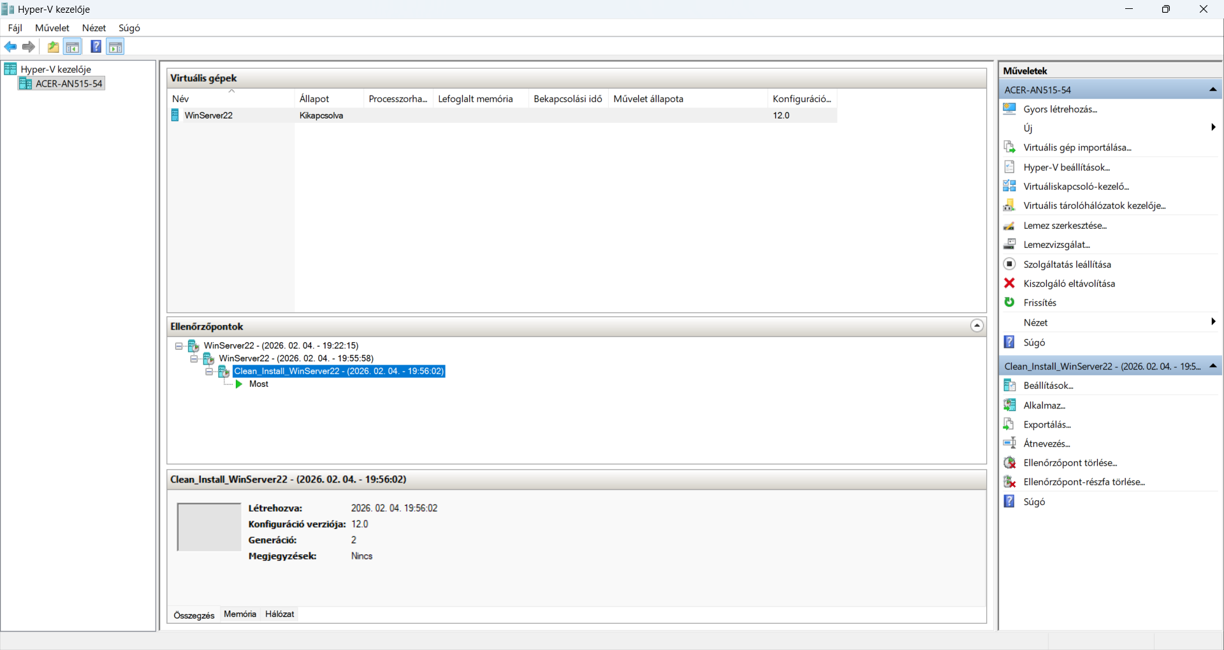The image size is (1224, 650).
Task: Click the Hyper-V beállítások icon
Action: [x=1010, y=167]
